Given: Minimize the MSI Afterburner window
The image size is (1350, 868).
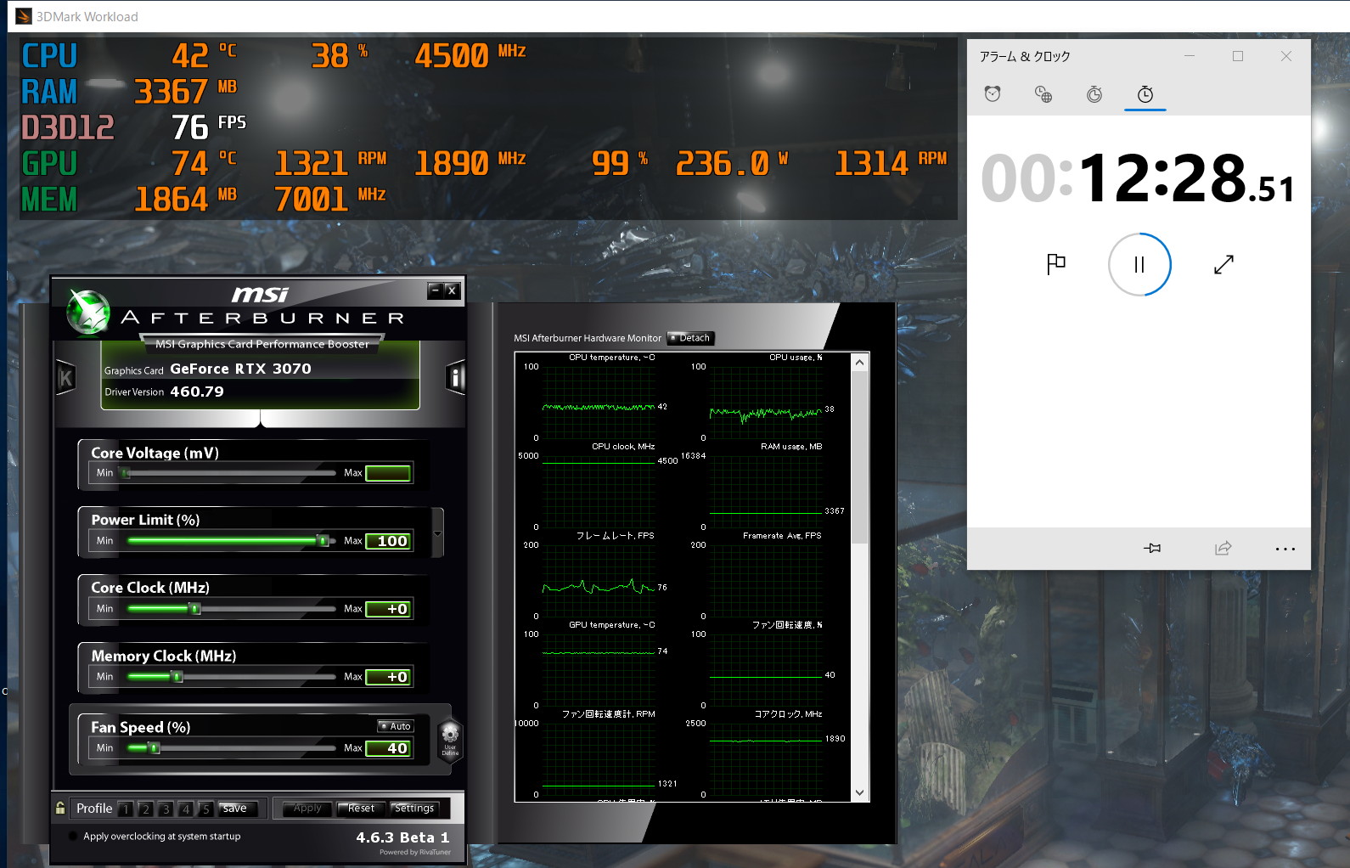Looking at the screenshot, I should pyautogui.click(x=436, y=290).
